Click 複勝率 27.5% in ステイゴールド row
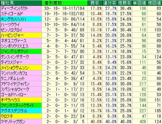The image size is (162, 124). (x=126, y=14)
